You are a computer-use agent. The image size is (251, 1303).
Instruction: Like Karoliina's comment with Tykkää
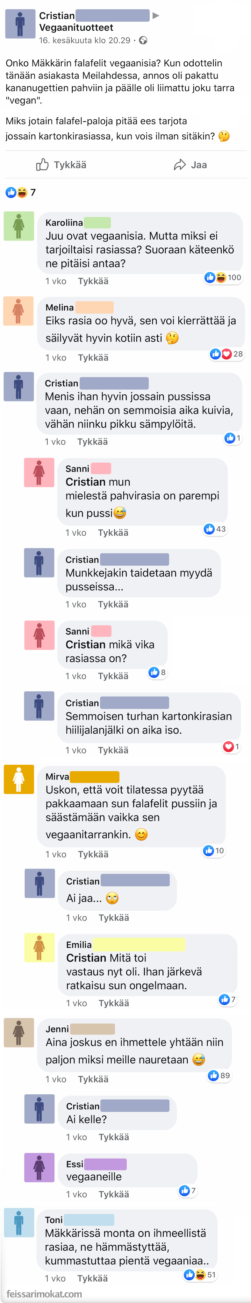click(93, 281)
